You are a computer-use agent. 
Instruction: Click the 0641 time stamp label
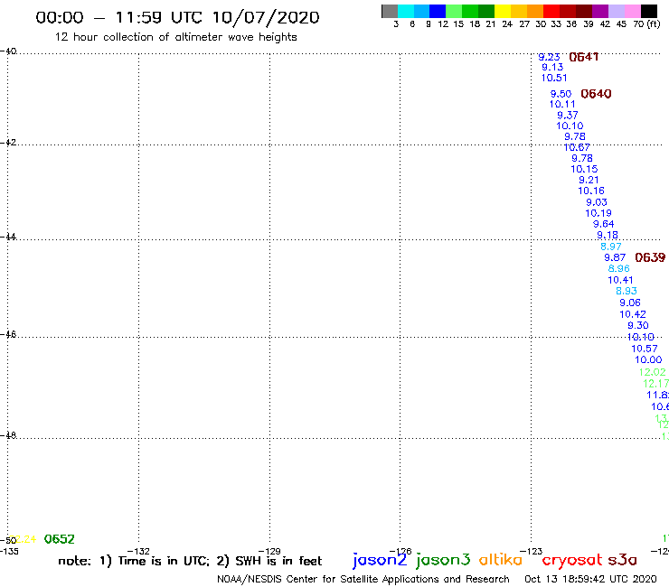(584, 57)
